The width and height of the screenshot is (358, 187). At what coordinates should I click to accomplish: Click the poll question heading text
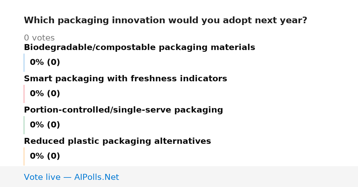coord(166,21)
